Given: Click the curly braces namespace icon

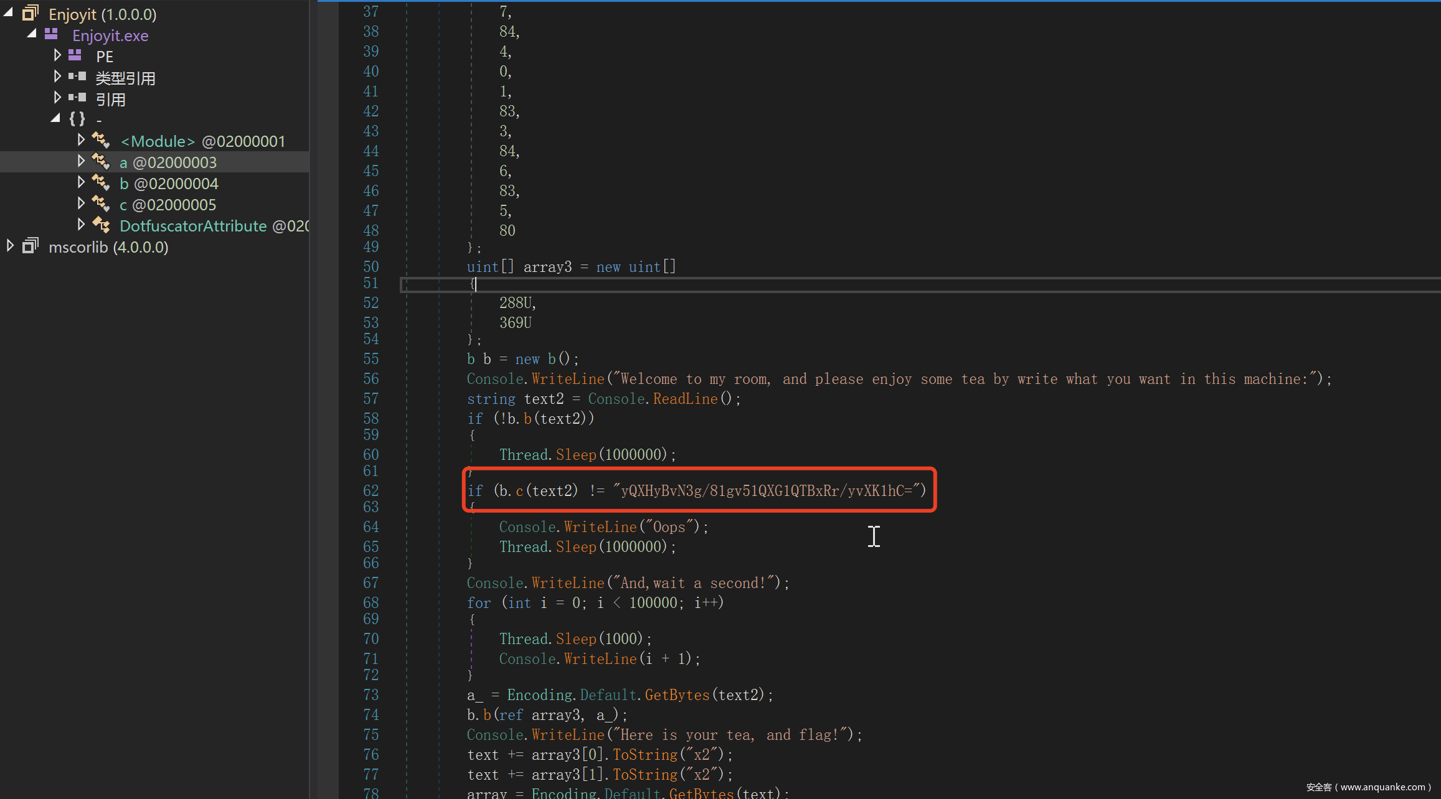Looking at the screenshot, I should point(77,118).
